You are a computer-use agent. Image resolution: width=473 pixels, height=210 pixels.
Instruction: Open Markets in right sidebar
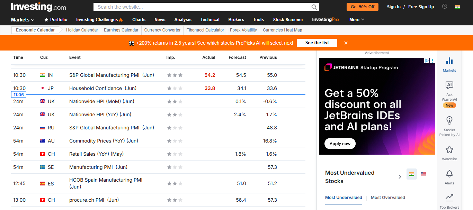[449, 64]
